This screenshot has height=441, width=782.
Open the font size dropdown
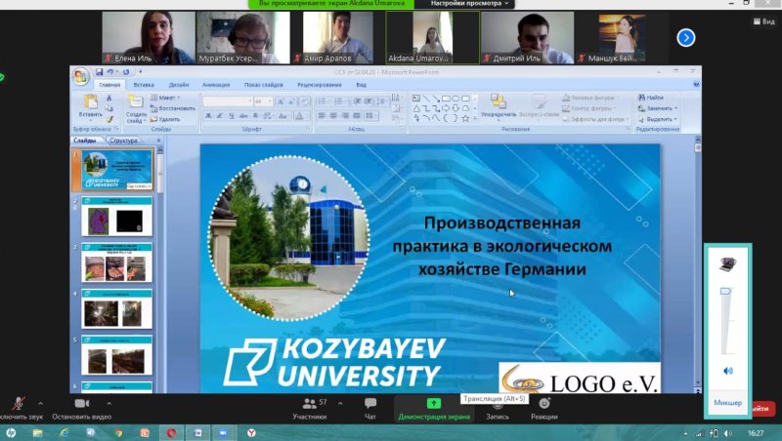pos(270,101)
